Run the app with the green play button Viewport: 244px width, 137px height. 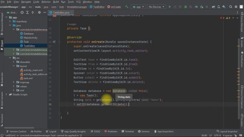pos(170,7)
